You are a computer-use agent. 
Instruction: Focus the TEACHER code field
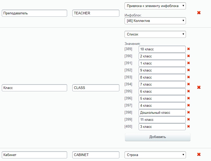96,13
